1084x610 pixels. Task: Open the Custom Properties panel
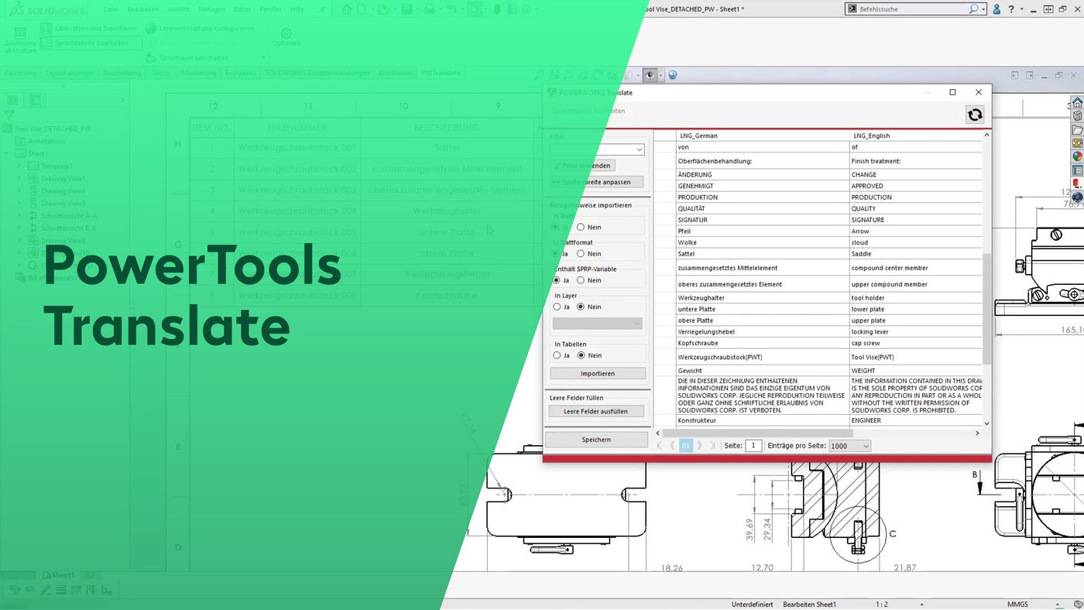pyautogui.click(x=1076, y=169)
